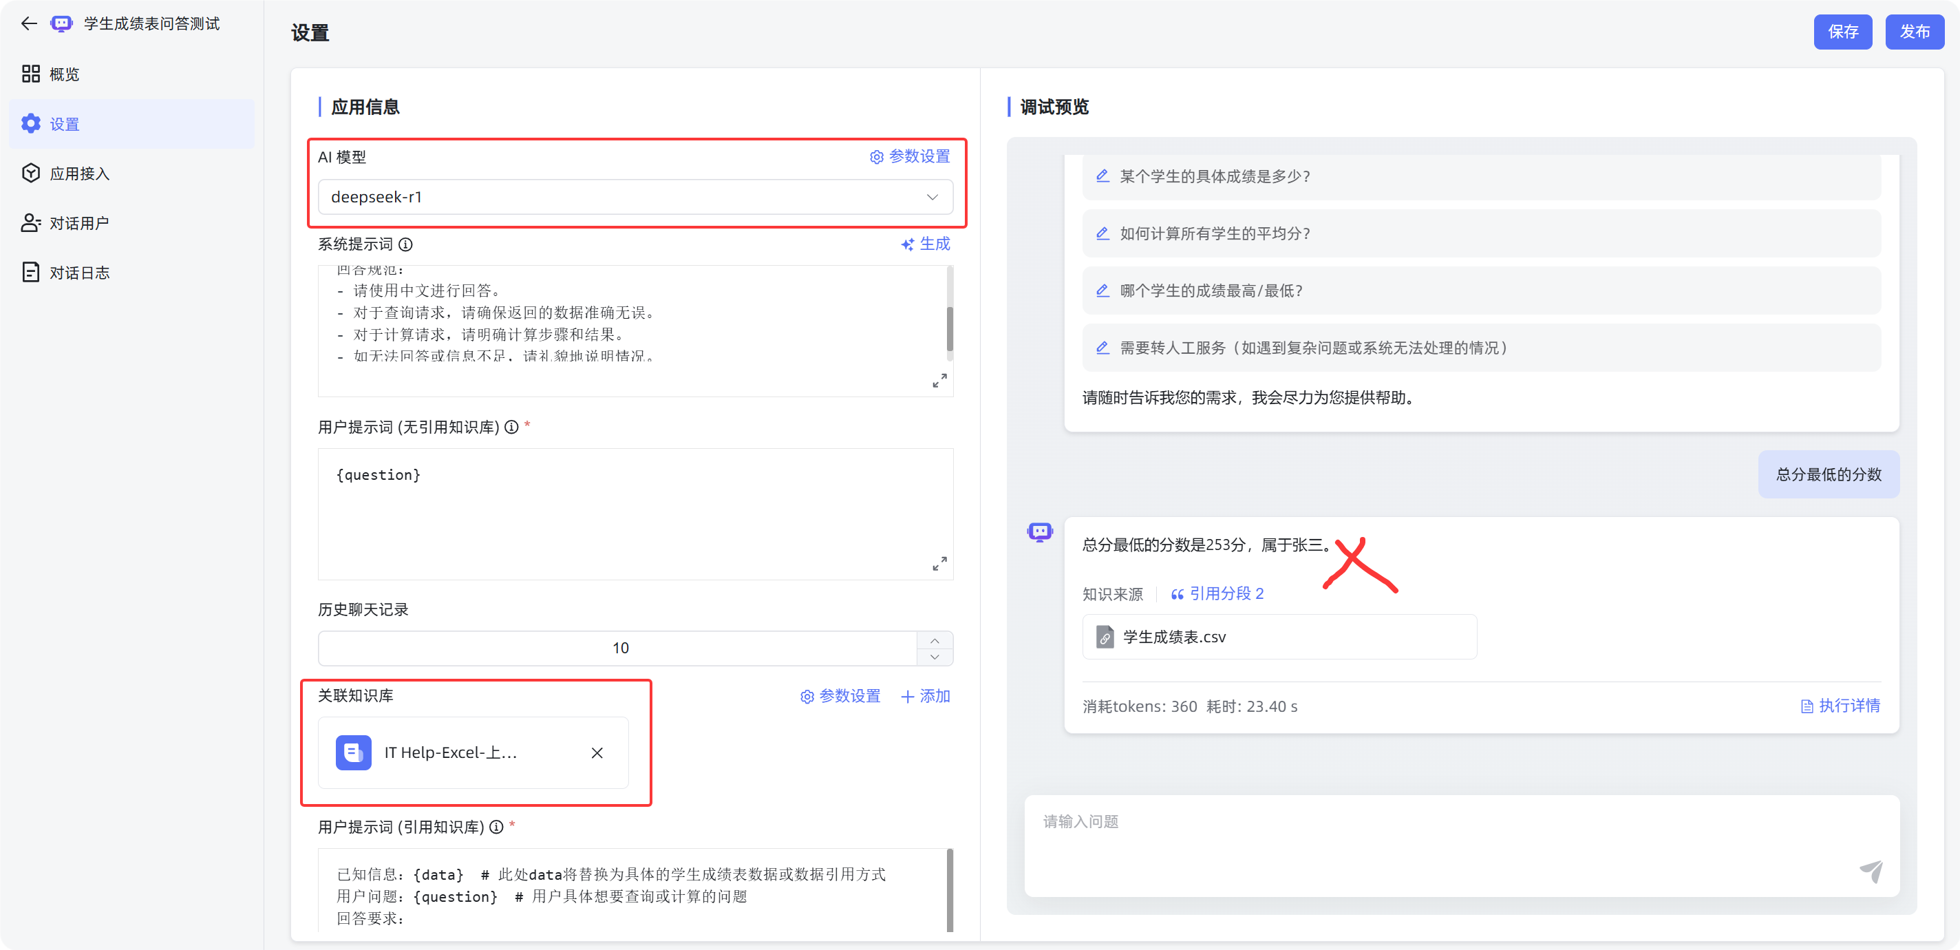Open the deepseek-r1 model dropdown
Screen dimensions: 1960x950
(x=635, y=197)
